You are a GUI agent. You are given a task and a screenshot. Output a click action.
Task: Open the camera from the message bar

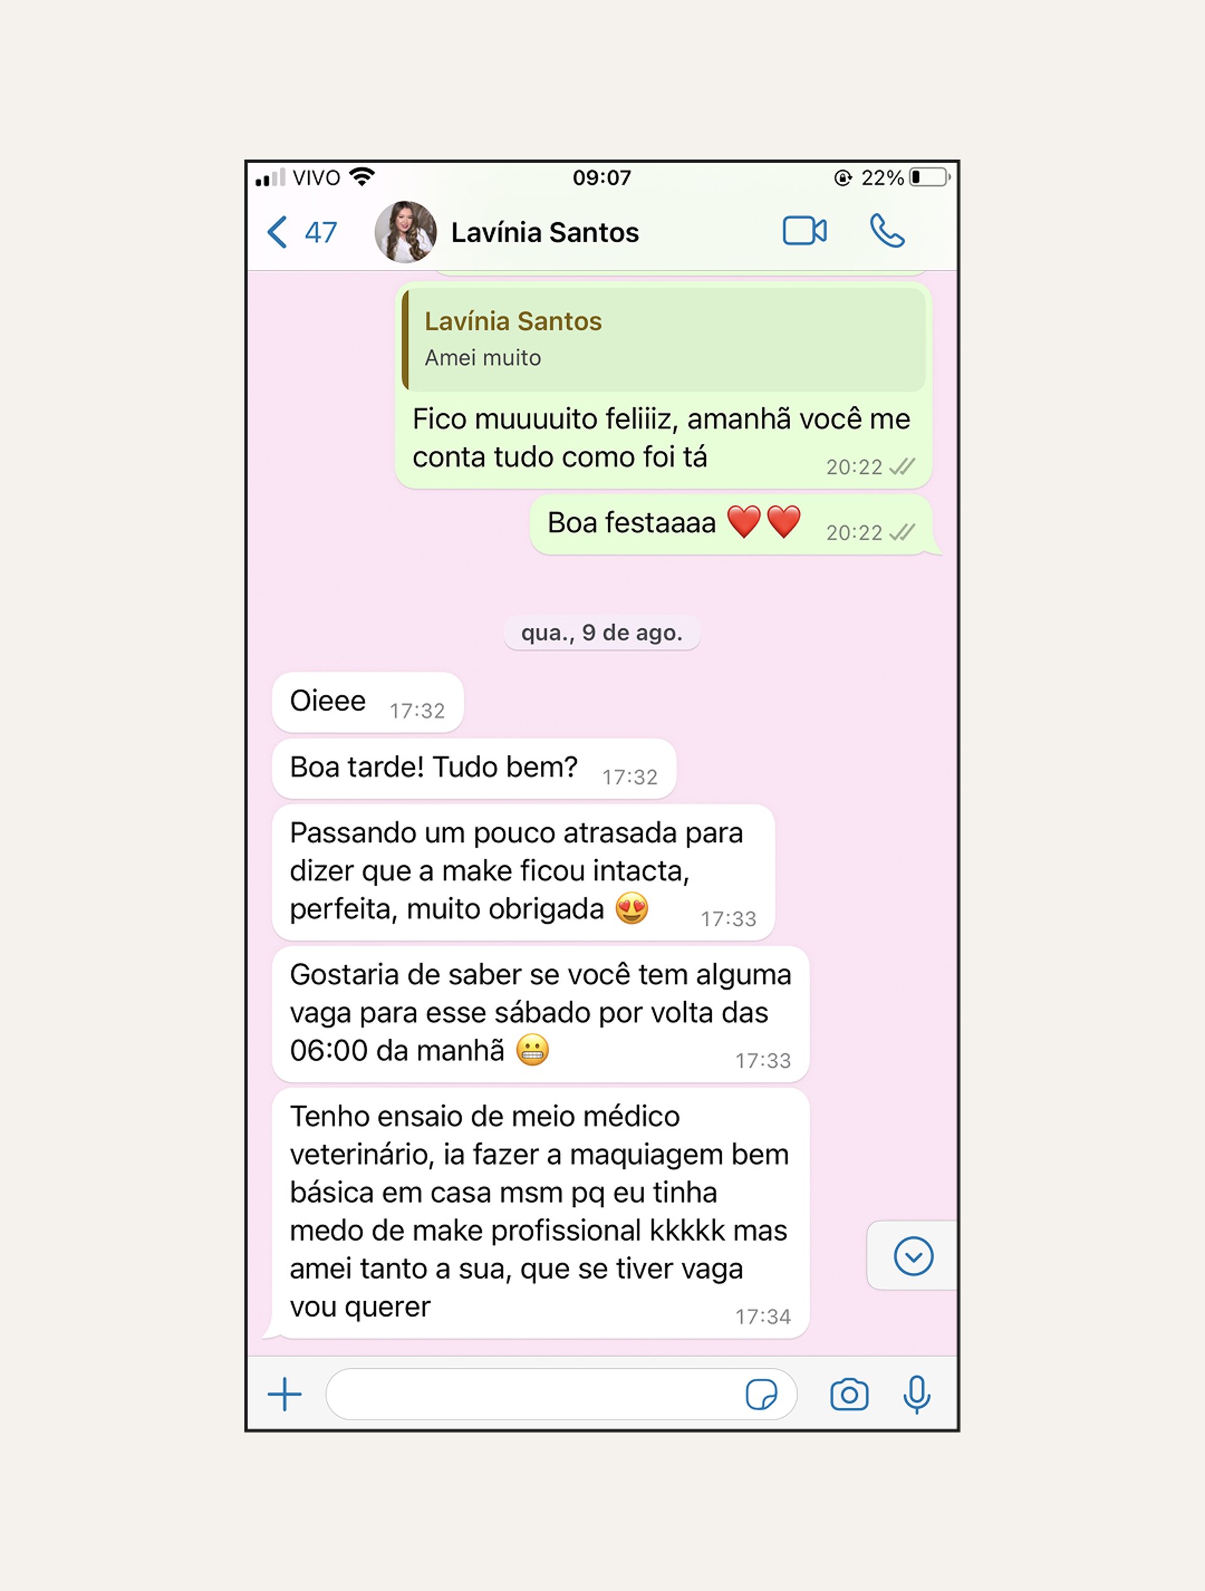[849, 1395]
